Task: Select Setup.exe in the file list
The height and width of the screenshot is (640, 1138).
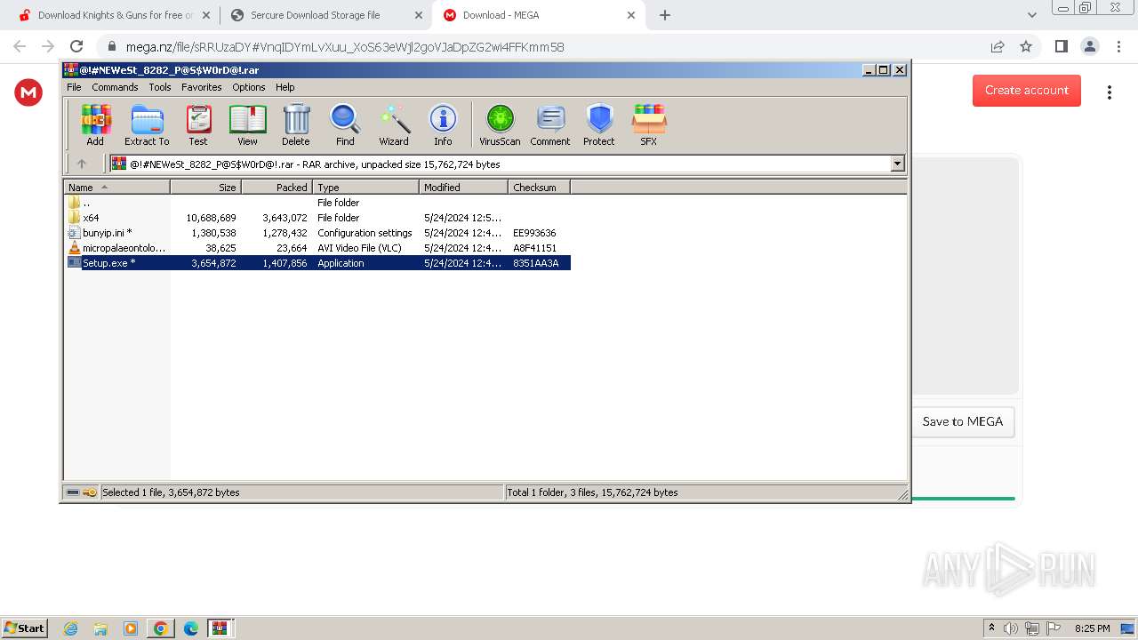Action: pyautogui.click(x=317, y=263)
